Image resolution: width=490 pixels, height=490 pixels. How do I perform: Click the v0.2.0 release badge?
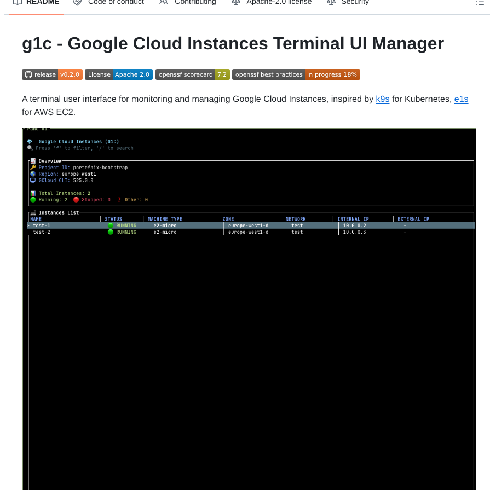point(70,74)
